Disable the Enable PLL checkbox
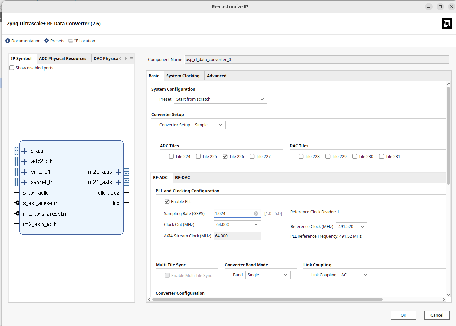The width and height of the screenshot is (456, 326). tap(167, 201)
